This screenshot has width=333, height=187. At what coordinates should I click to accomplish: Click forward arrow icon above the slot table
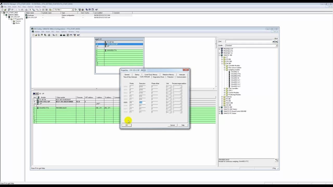37,94
